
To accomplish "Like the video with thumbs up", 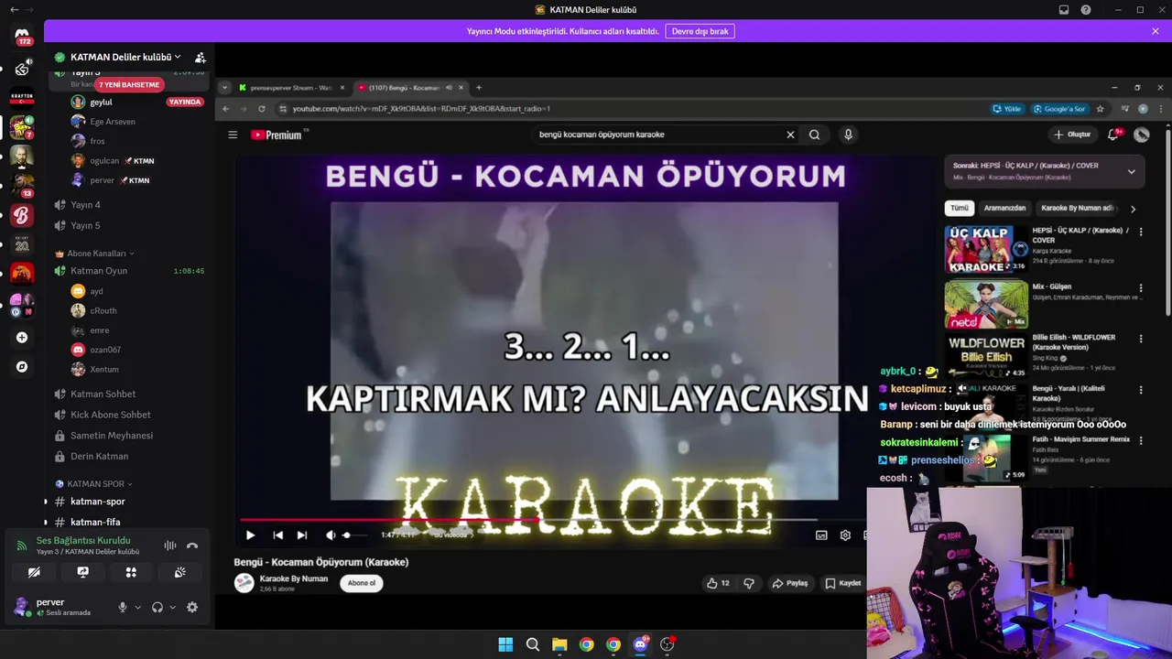I will (x=719, y=583).
